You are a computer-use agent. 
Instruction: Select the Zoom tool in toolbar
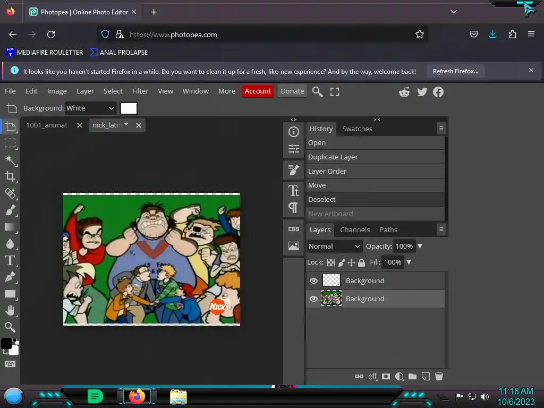pyautogui.click(x=10, y=327)
